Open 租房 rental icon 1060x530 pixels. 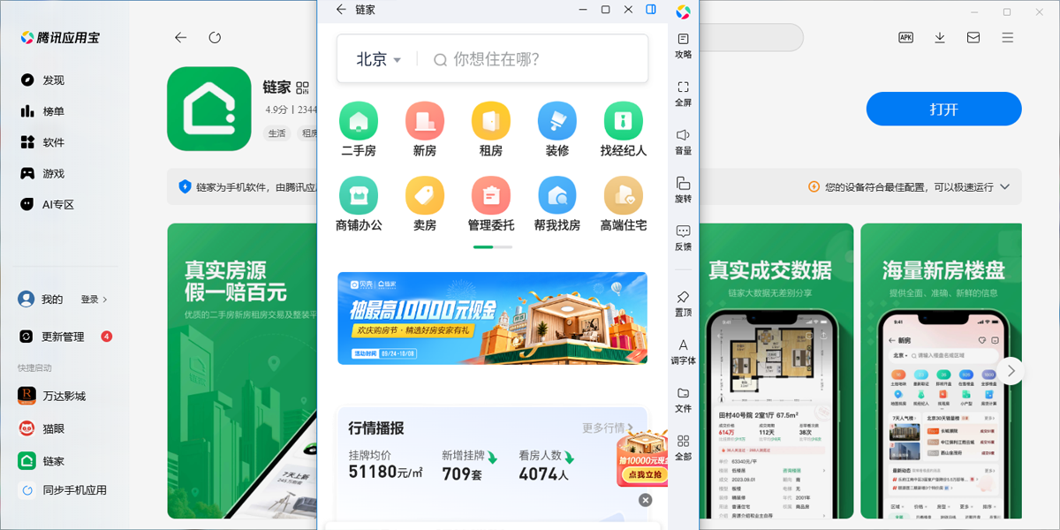[491, 129]
